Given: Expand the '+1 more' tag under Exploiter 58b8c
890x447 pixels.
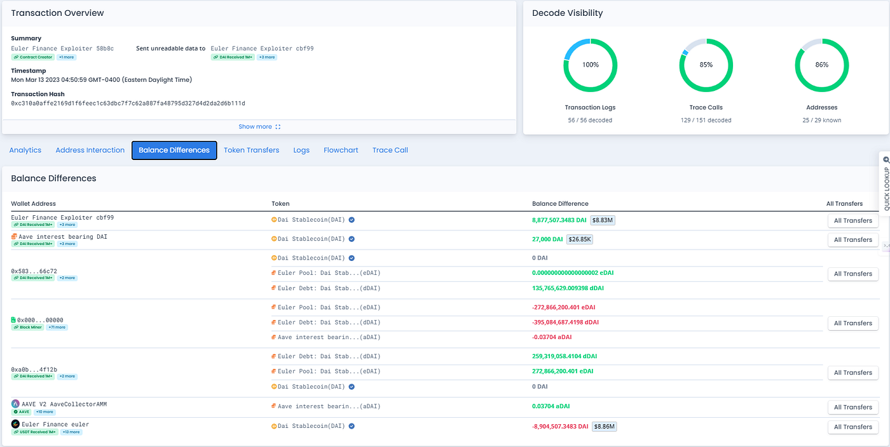Looking at the screenshot, I should (66, 57).
